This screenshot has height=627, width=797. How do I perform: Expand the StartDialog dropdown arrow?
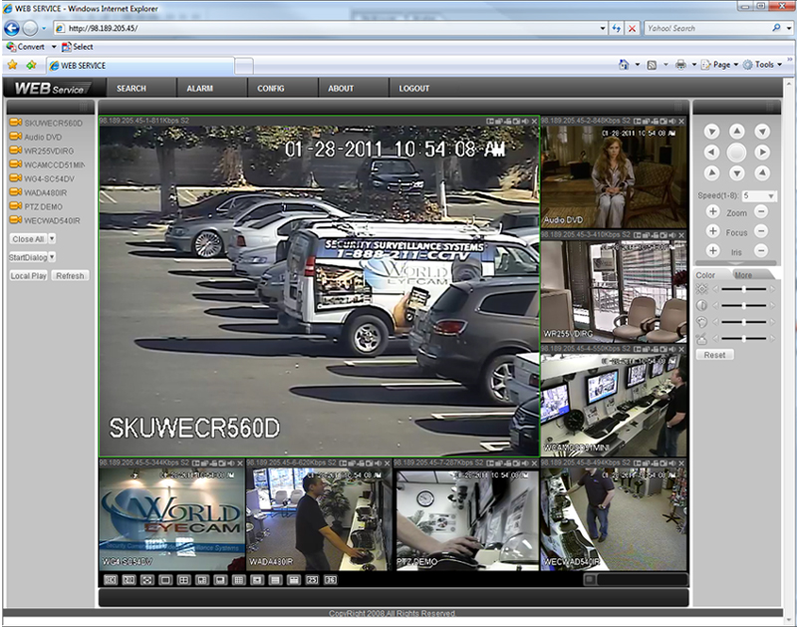pos(52,257)
